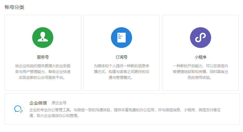Click the blue 订阅号 document icon

(121, 38)
